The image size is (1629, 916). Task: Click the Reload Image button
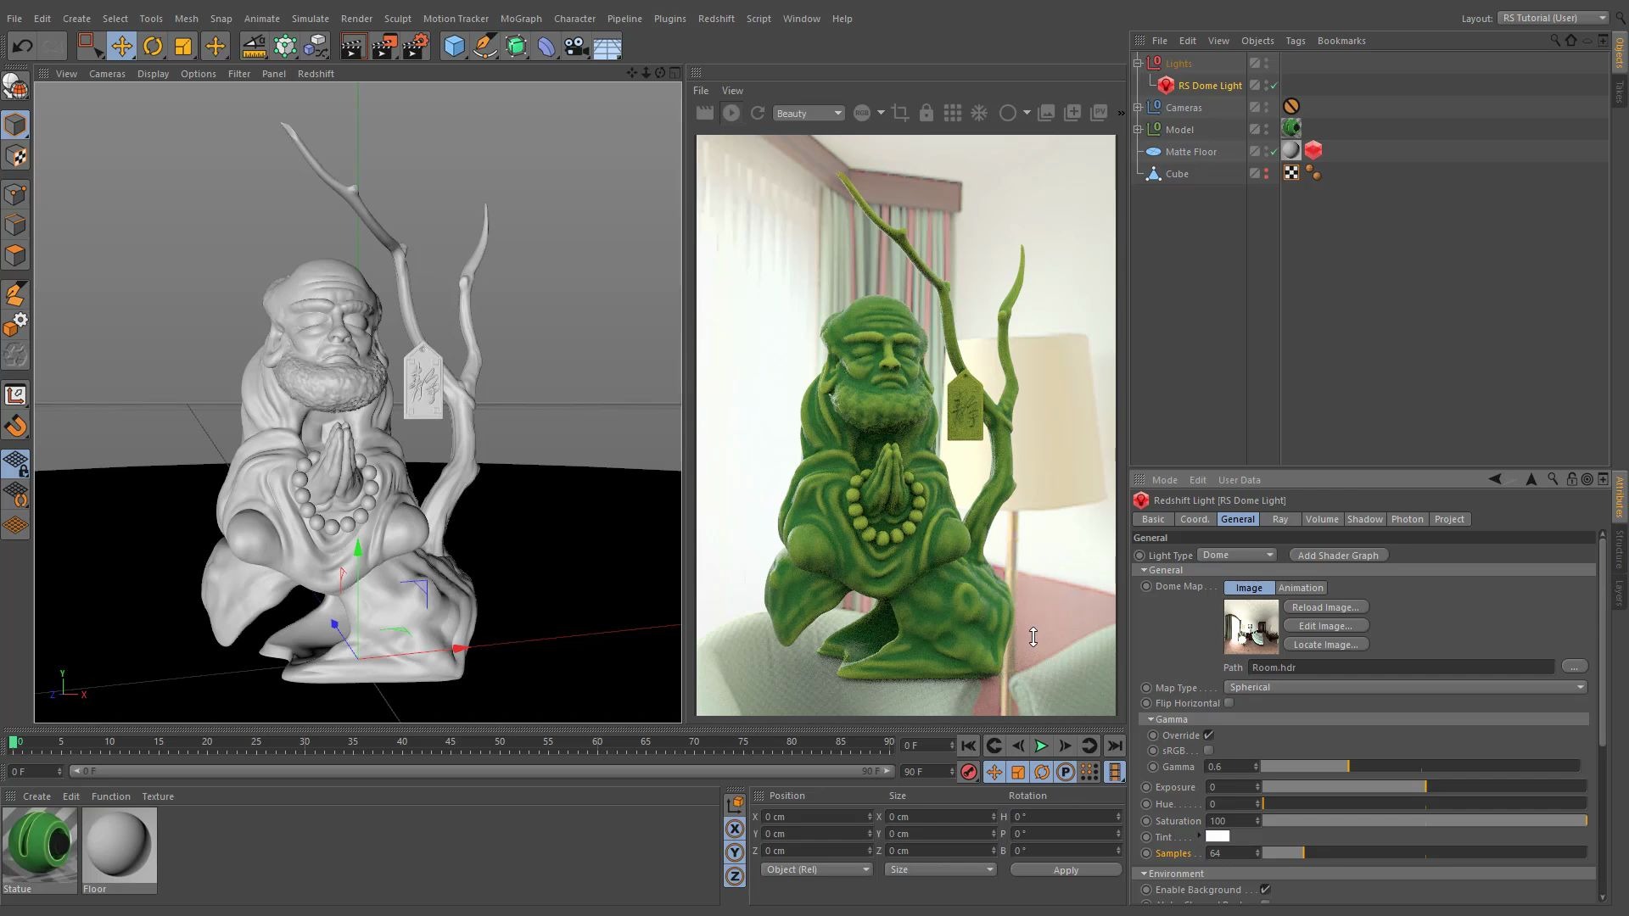(x=1325, y=606)
